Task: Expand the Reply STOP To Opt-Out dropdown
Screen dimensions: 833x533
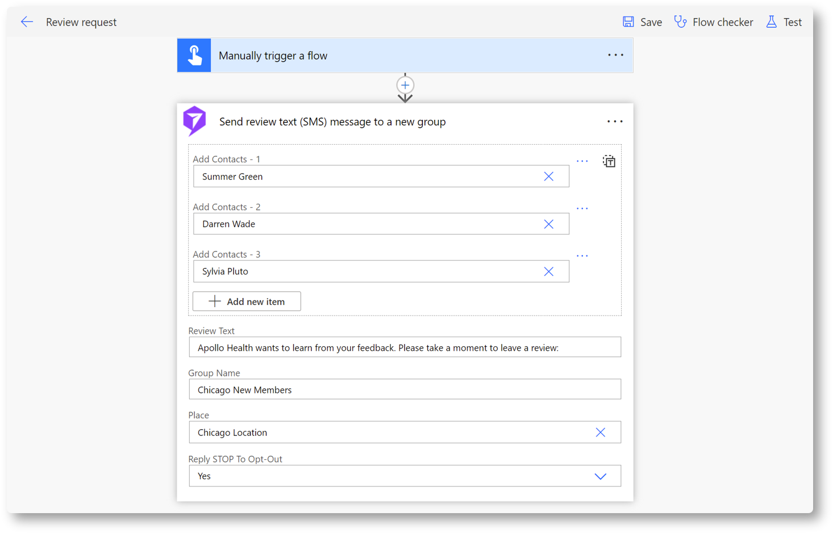Action: click(600, 476)
